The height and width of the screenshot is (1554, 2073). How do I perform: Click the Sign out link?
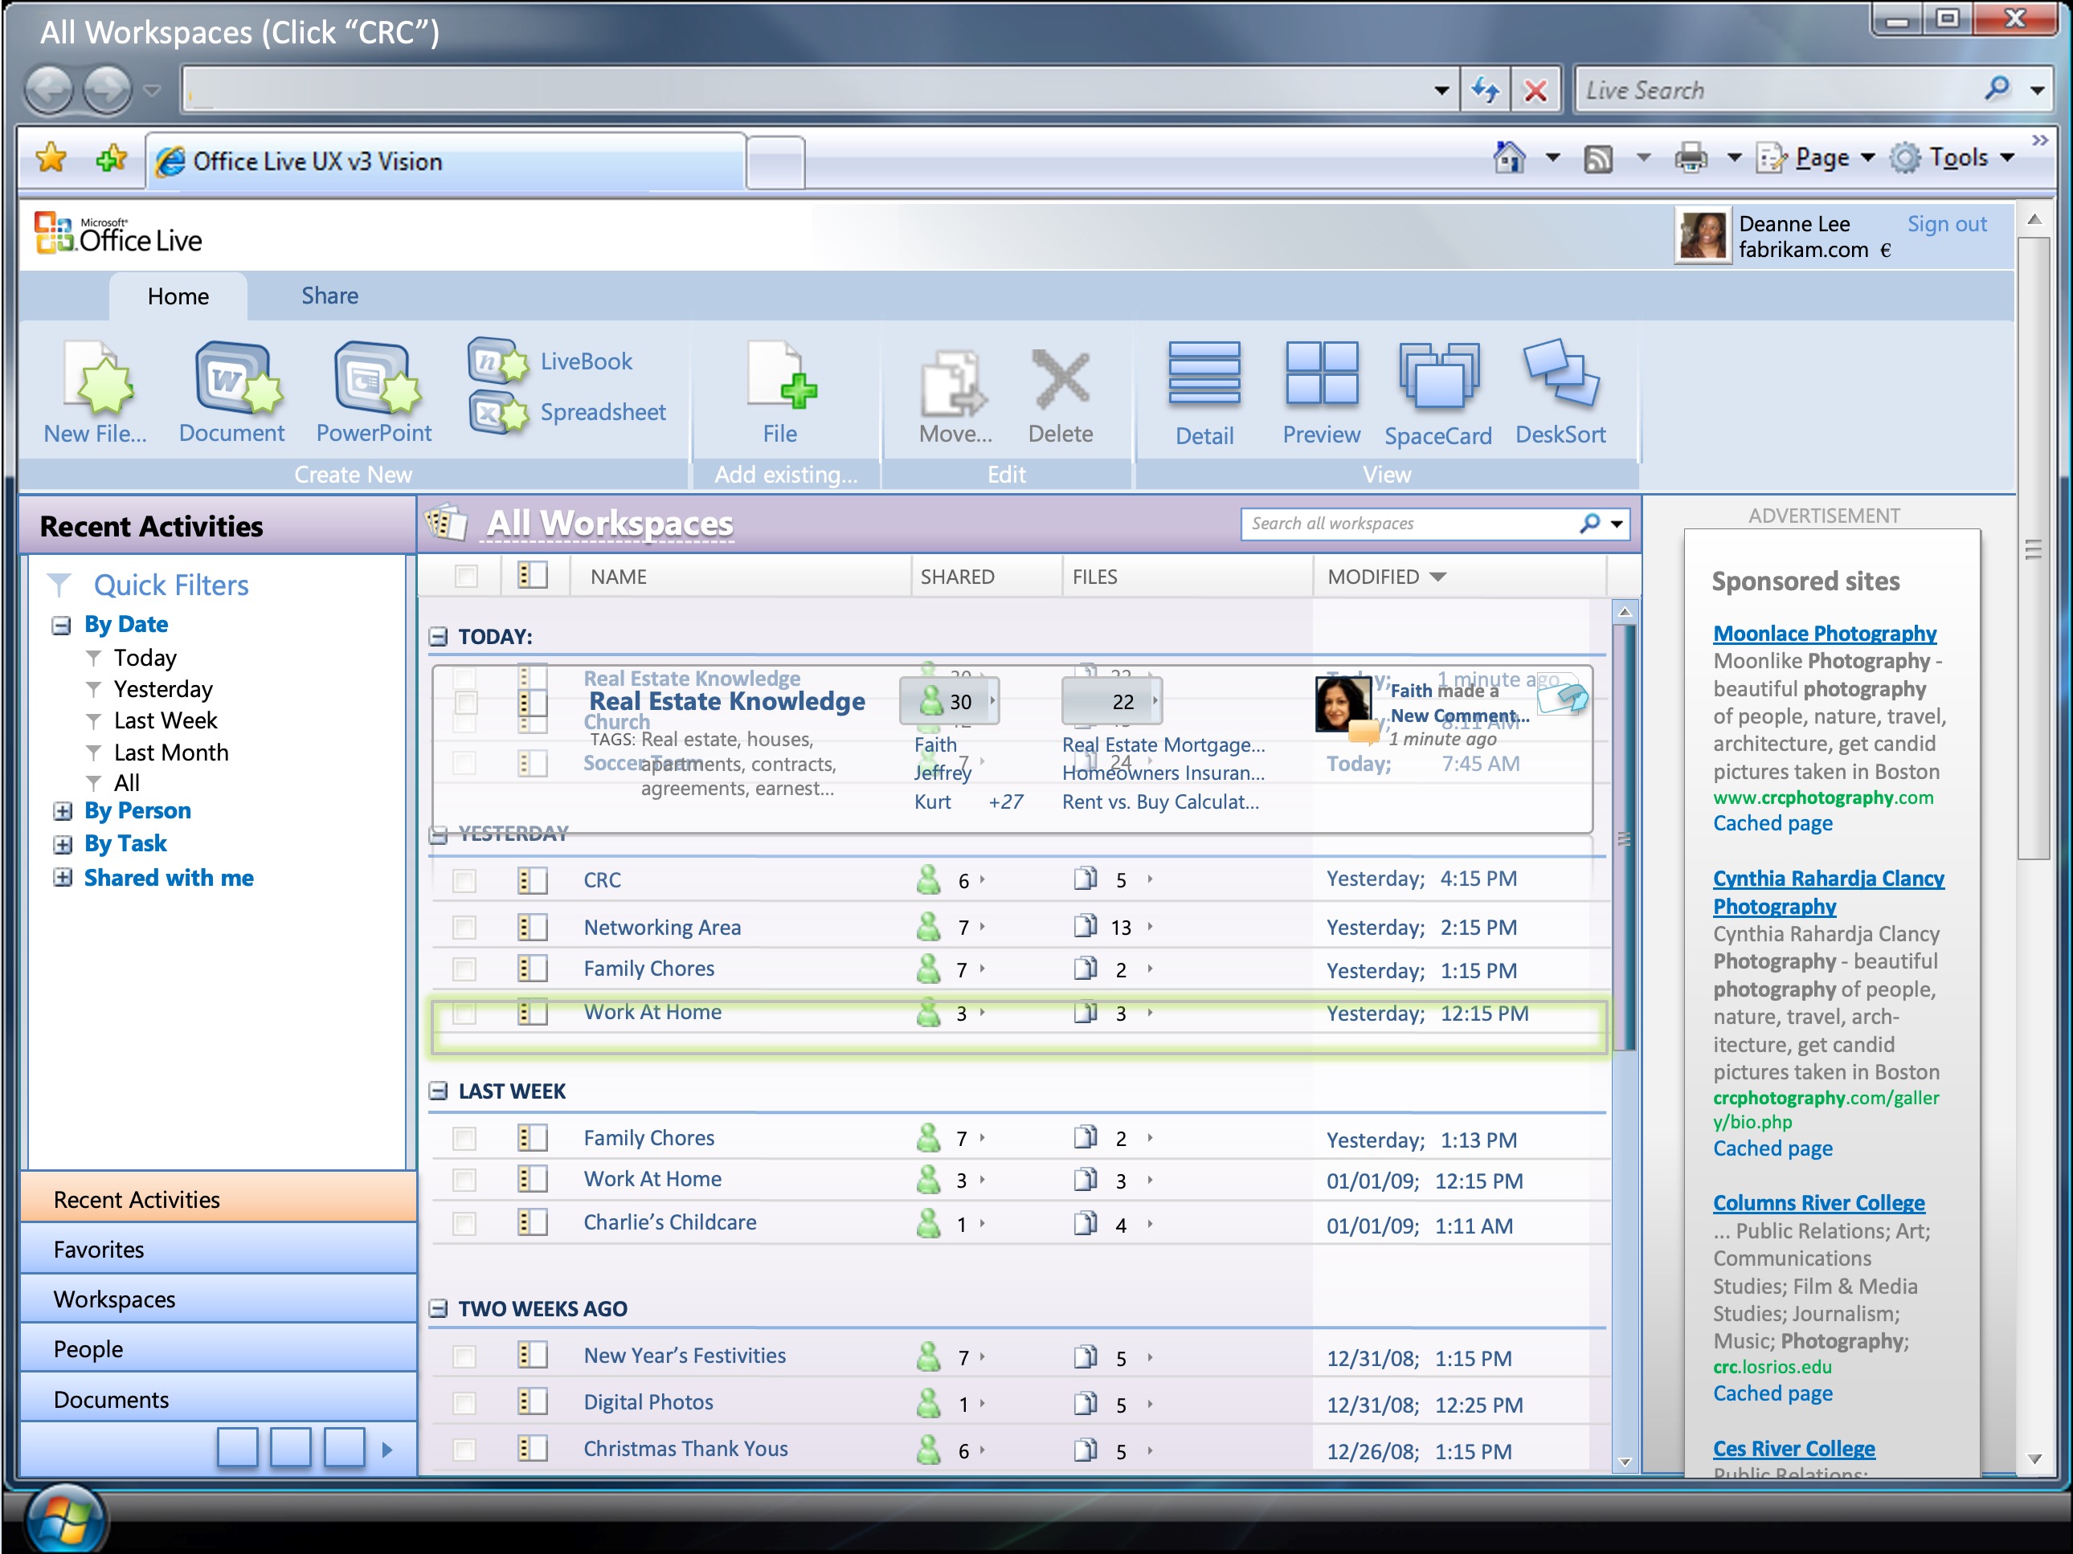[1947, 224]
